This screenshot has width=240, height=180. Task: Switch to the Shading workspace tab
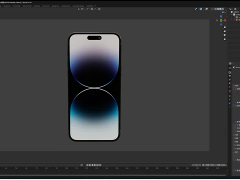(37, 6)
